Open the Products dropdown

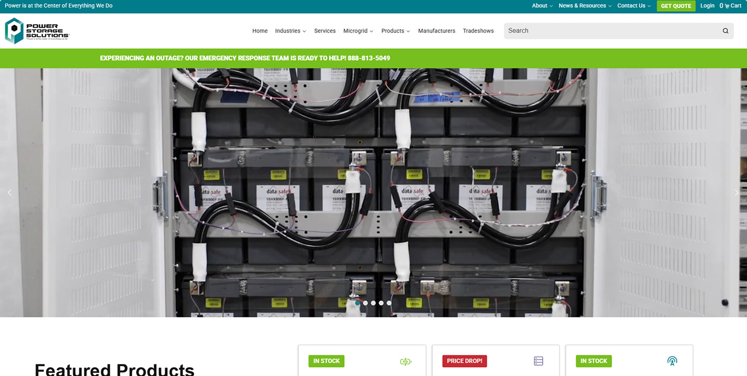[395, 31]
